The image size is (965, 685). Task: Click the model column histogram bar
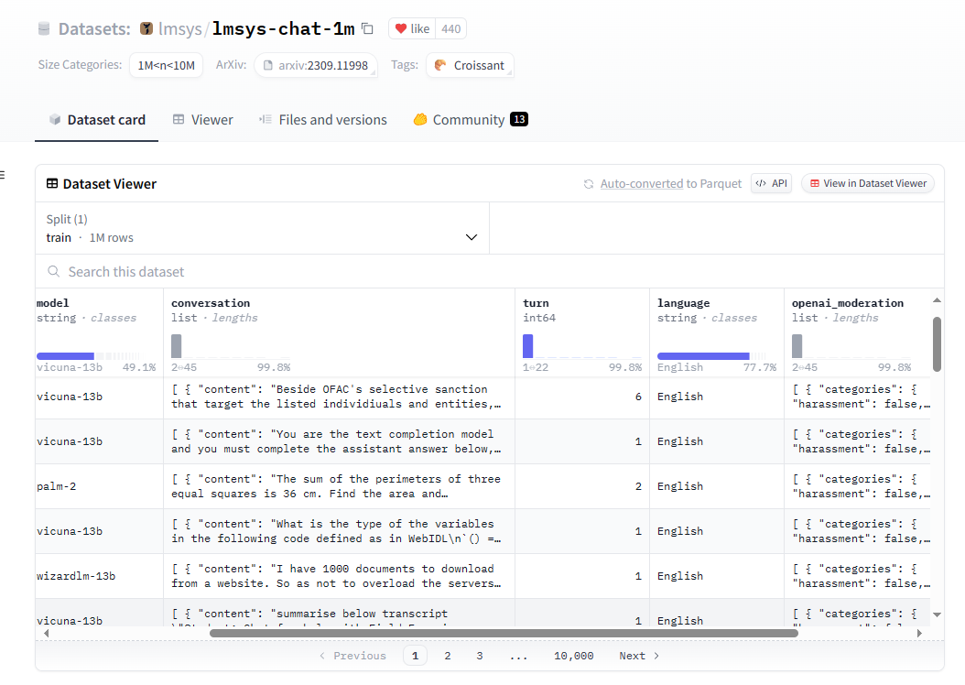point(65,355)
